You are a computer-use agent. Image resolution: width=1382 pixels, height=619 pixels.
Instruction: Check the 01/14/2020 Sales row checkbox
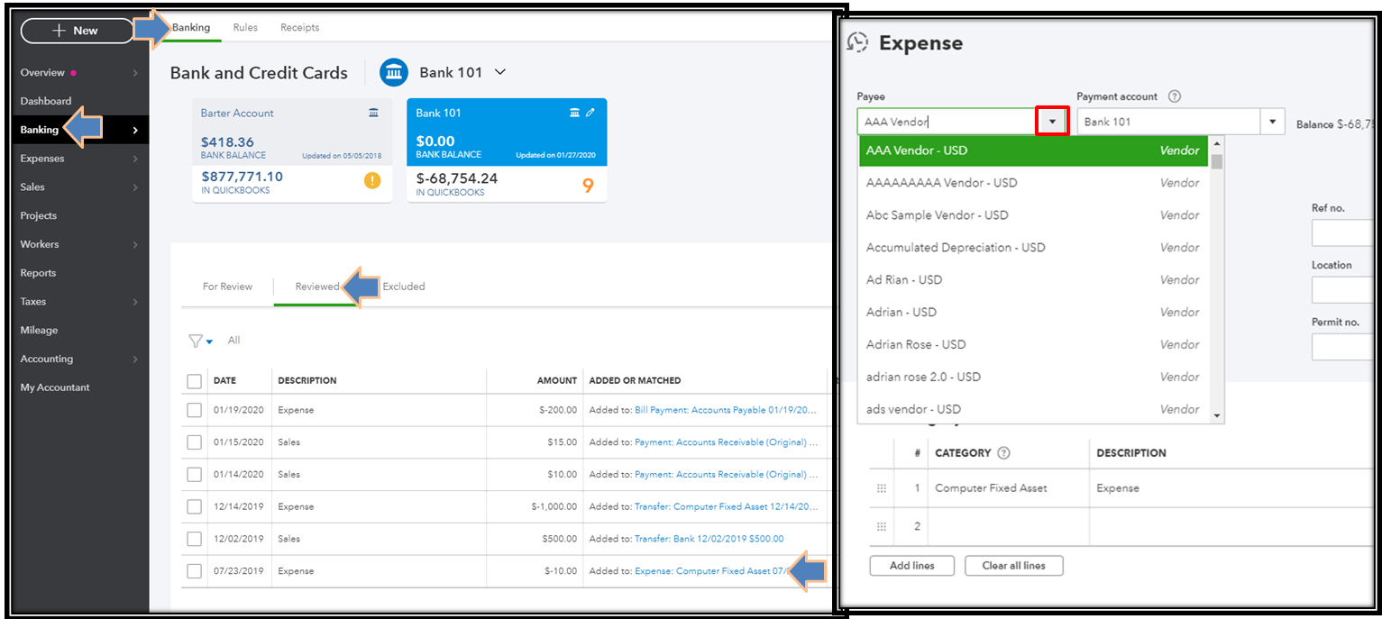point(195,474)
